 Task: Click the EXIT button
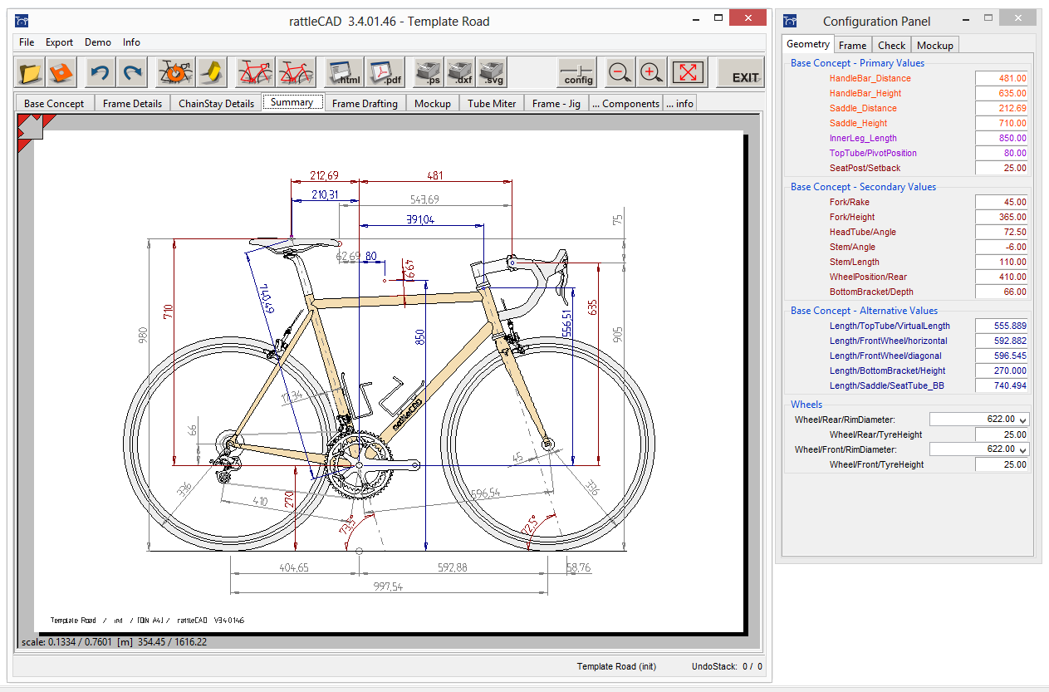pyautogui.click(x=741, y=72)
